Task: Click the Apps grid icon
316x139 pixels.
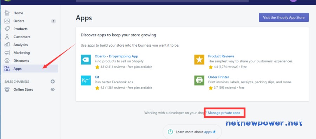Action: pos(7,69)
